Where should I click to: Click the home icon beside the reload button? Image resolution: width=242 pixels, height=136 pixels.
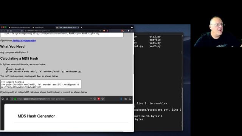11,31
